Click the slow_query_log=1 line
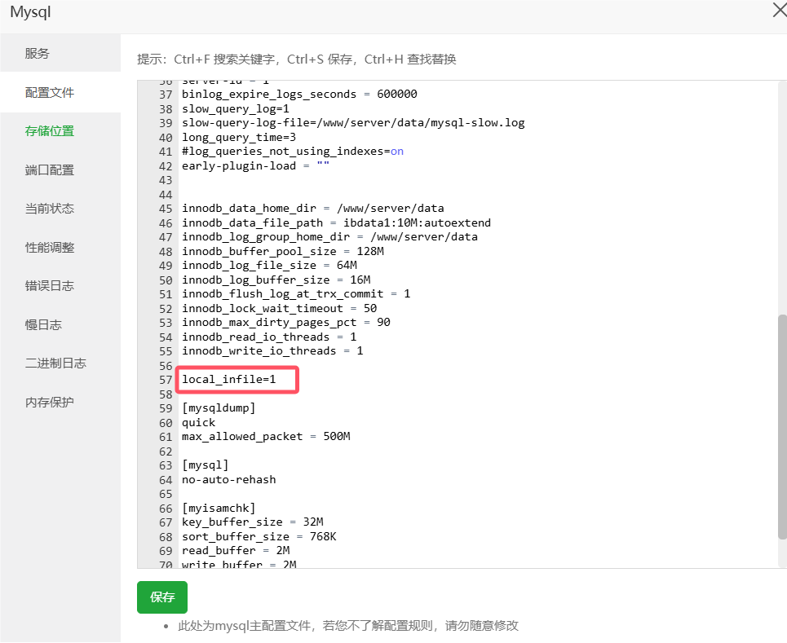 (x=235, y=108)
